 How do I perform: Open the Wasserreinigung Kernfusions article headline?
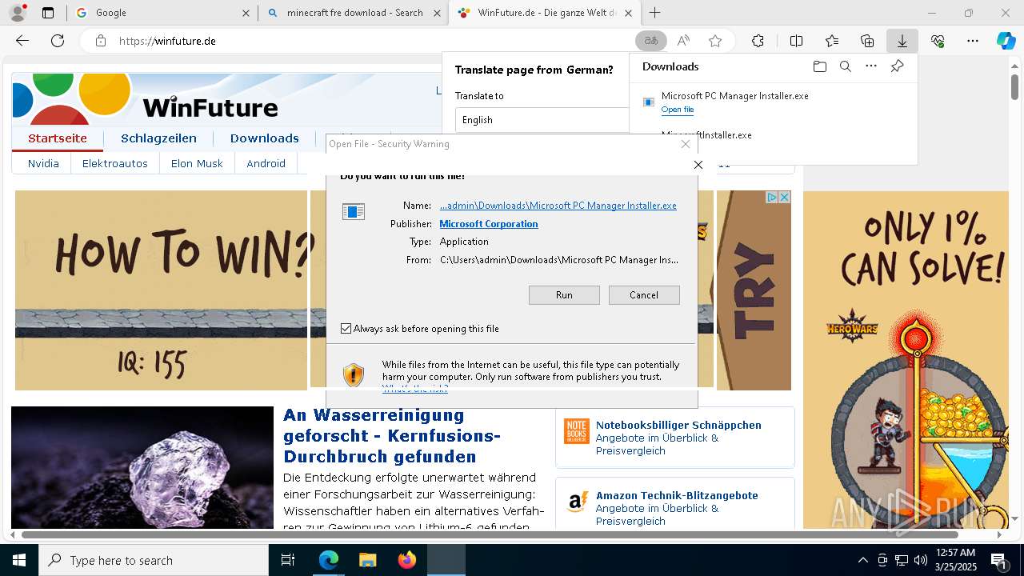[392, 436]
